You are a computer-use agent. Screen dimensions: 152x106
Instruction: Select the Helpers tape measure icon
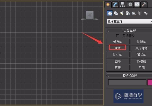pyautogui.click(x=133, y=13)
